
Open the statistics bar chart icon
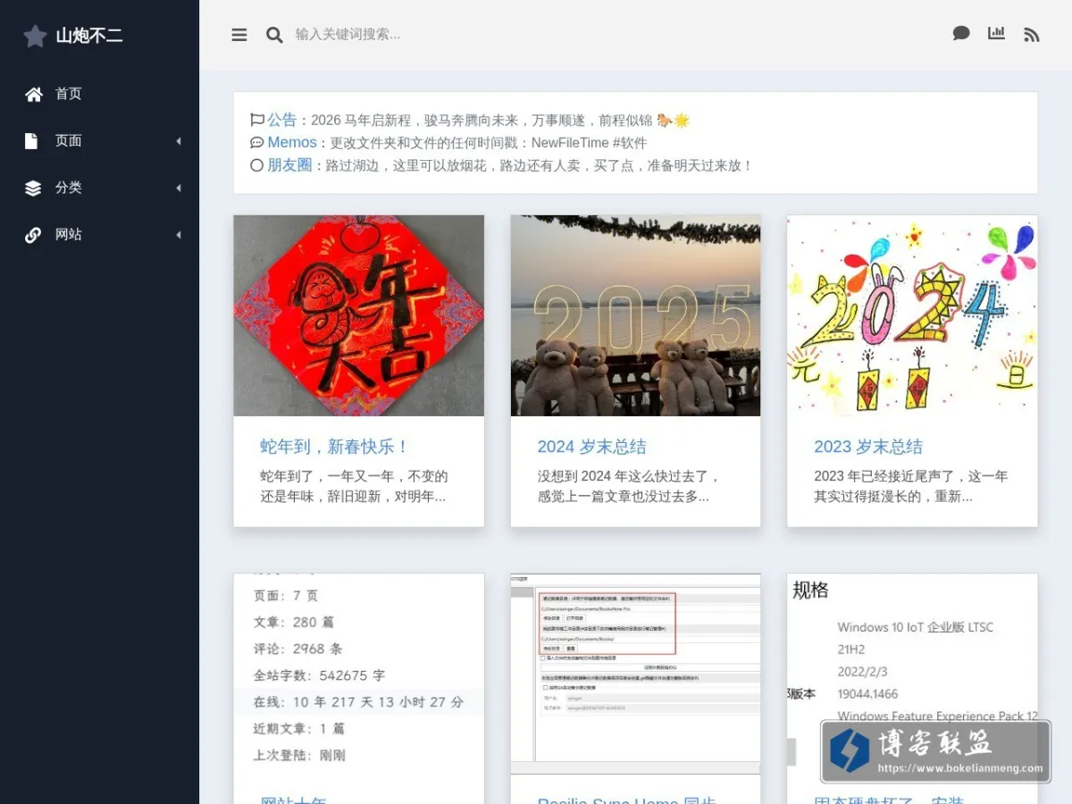[x=996, y=34]
